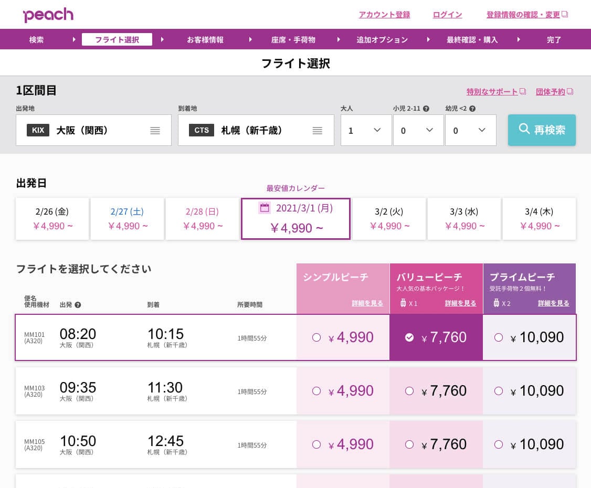Click the baggage icon under プライムピーチ
The width and height of the screenshot is (591, 488).
coord(496,303)
